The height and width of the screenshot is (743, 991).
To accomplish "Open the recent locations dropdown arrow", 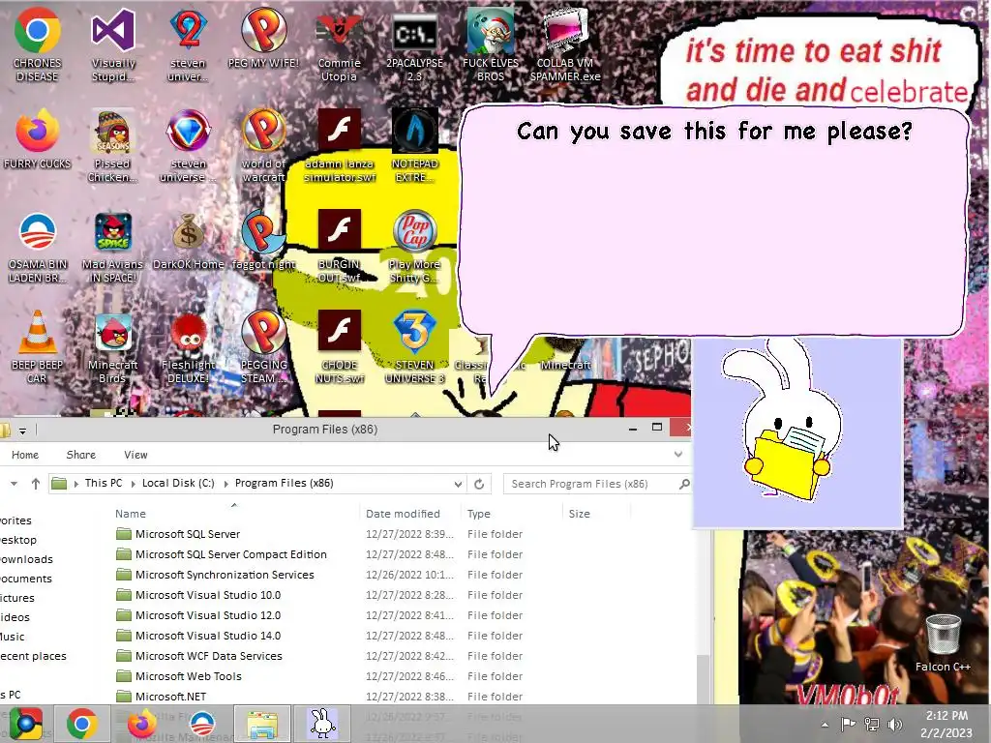I will pyautogui.click(x=14, y=484).
